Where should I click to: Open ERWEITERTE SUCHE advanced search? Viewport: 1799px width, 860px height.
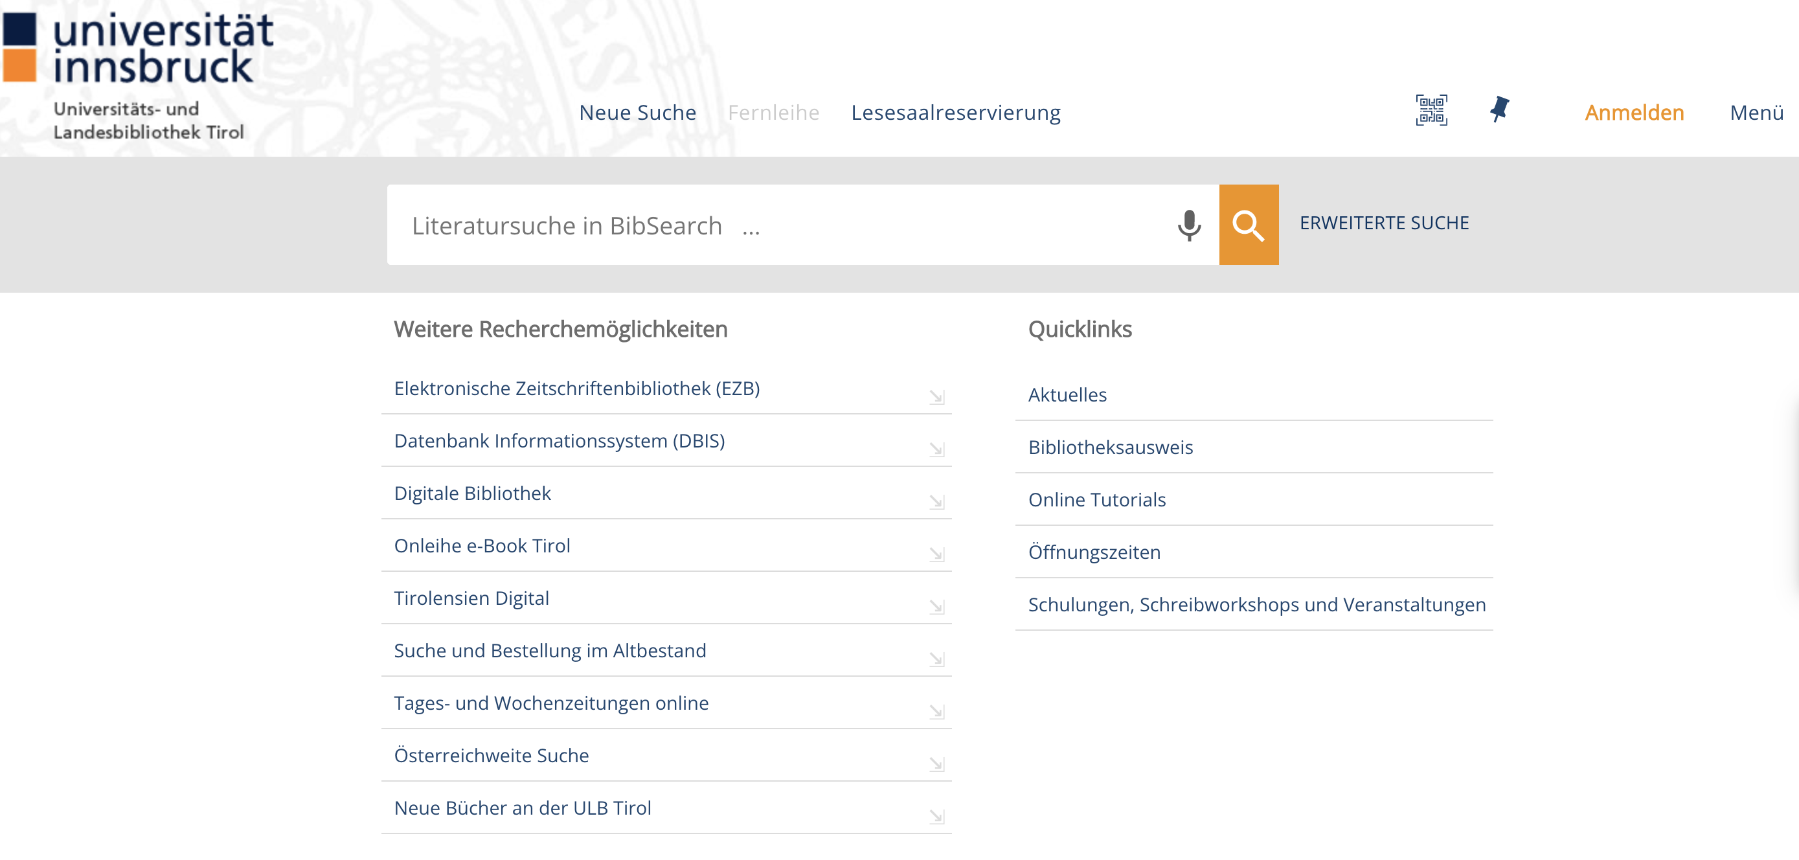click(1384, 223)
